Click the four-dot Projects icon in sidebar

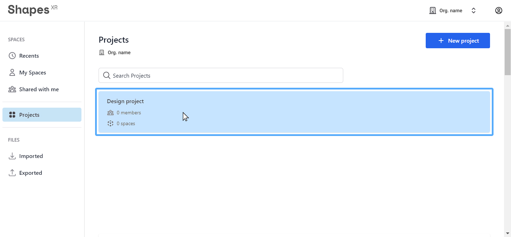point(12,115)
